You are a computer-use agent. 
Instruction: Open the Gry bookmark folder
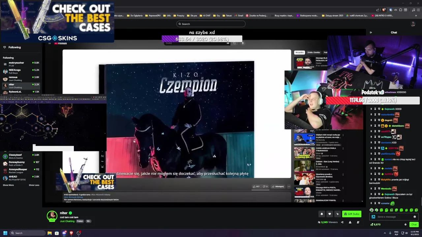point(217,15)
